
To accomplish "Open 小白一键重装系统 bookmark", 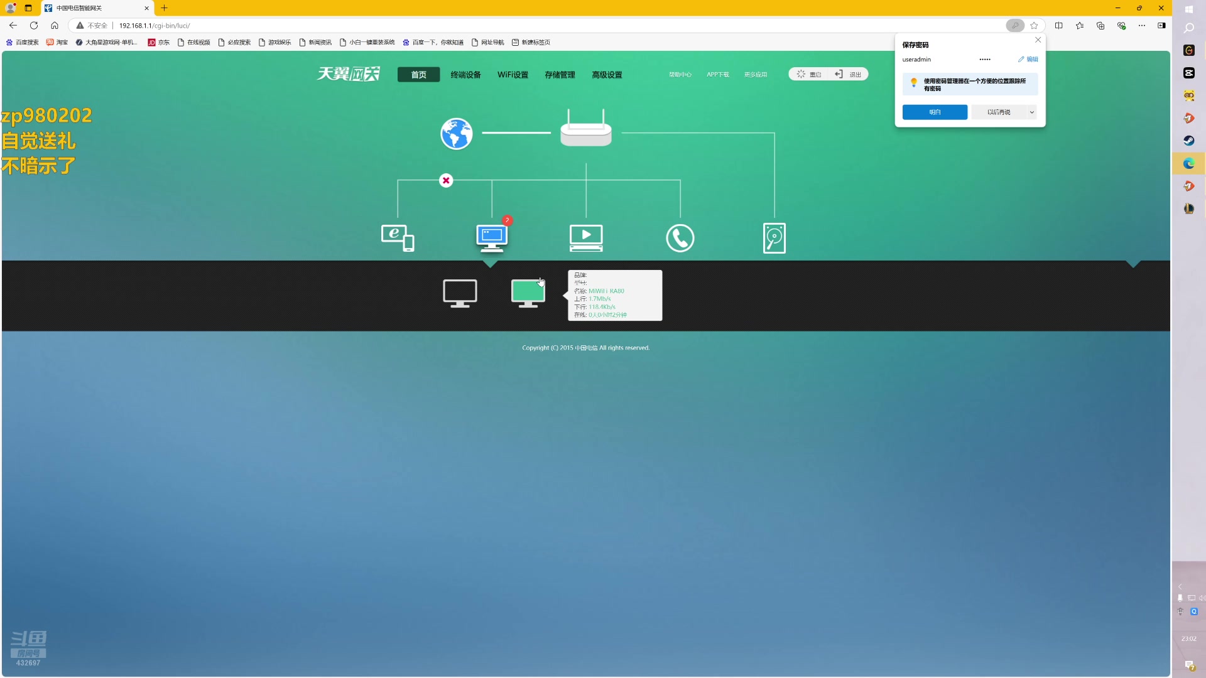I will (x=367, y=43).
